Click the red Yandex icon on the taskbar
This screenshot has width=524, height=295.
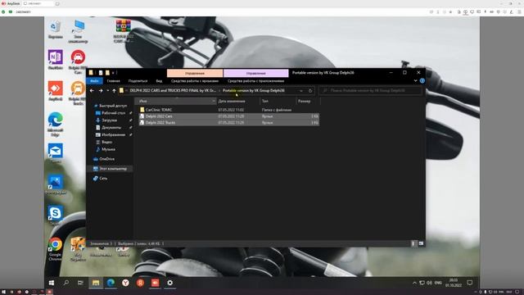pos(140,283)
